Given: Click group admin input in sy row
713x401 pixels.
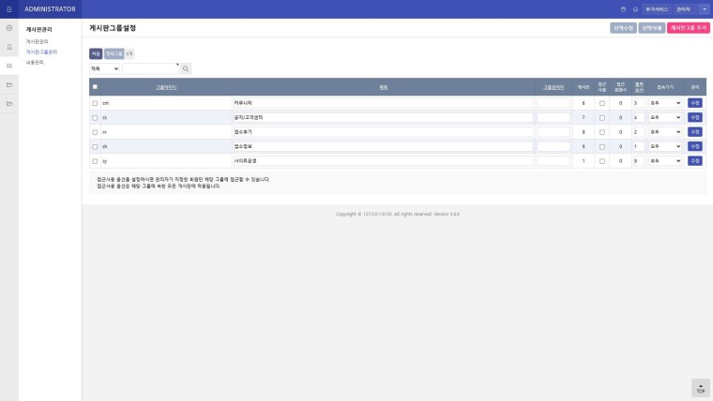Looking at the screenshot, I should [x=554, y=161].
